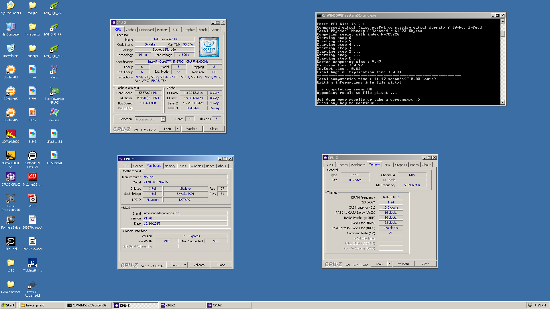Launch the 3DMark2000 shortcut
The width and height of the screenshot is (550, 309).
pyautogui.click(x=11, y=136)
